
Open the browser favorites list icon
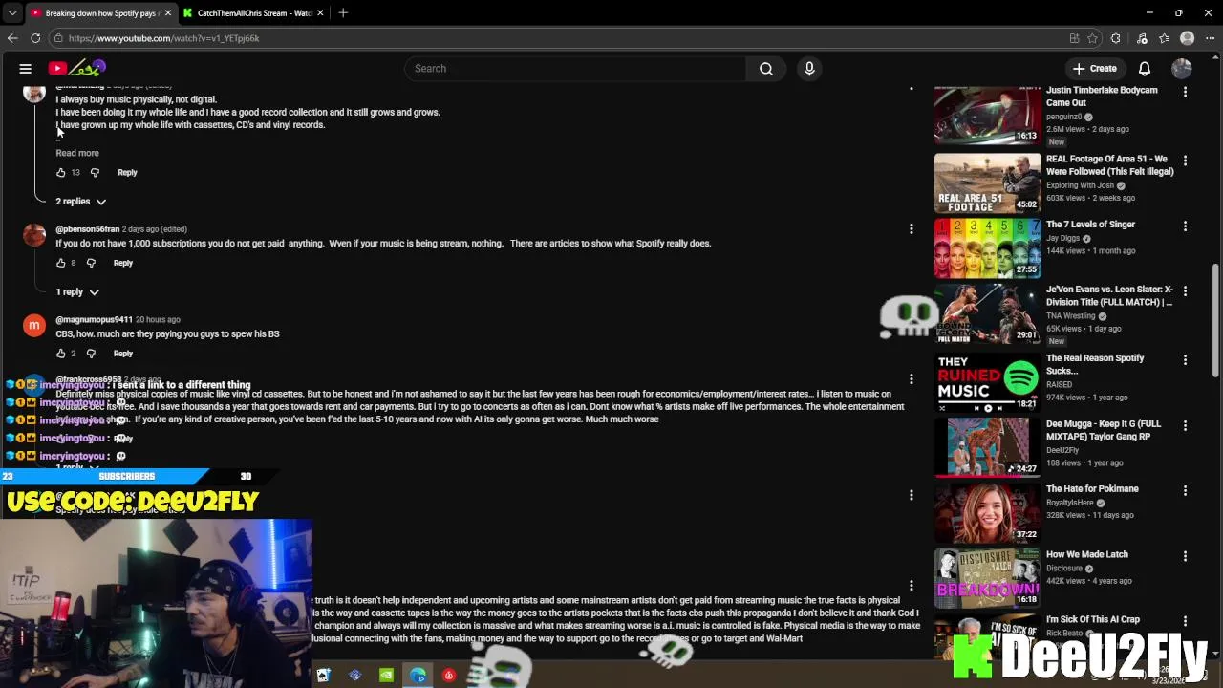coord(1165,38)
